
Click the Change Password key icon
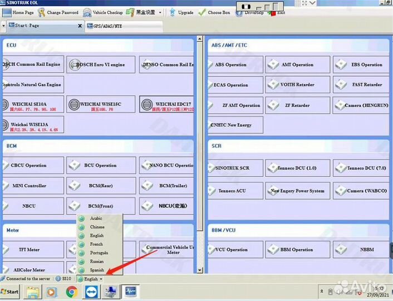[41, 12]
